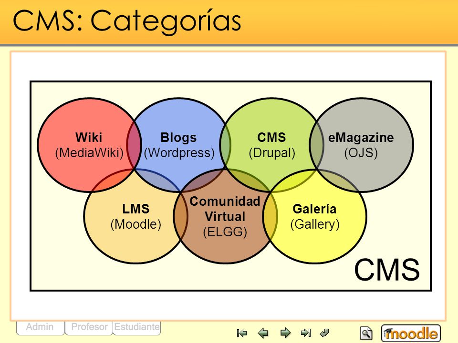458x343 pixels.
Task: Click the "(ELGG)" text
Action: (225, 232)
